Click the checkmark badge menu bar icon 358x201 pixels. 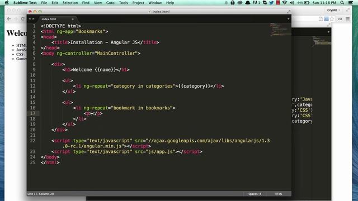click(265, 3)
